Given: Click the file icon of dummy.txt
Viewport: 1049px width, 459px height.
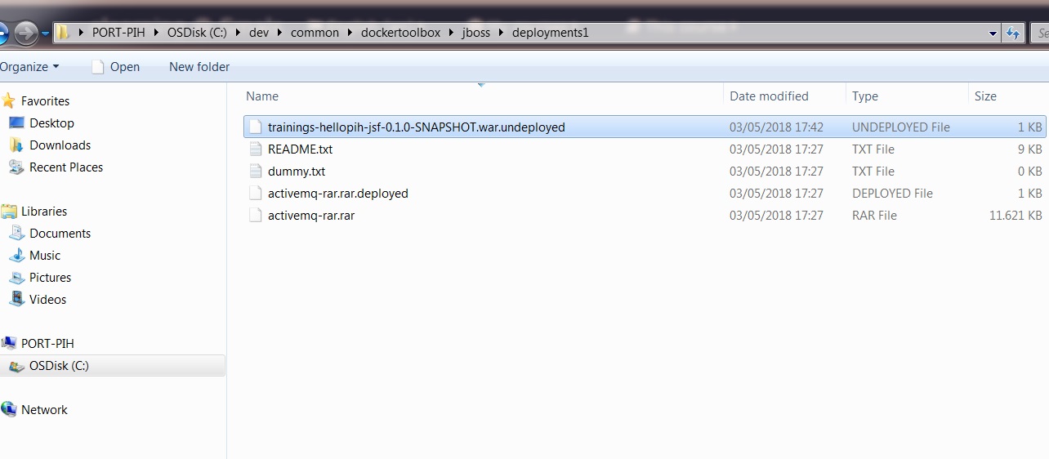Looking at the screenshot, I should tap(255, 172).
